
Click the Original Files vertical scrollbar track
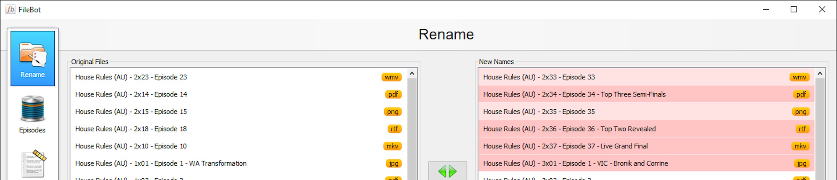click(x=412, y=129)
